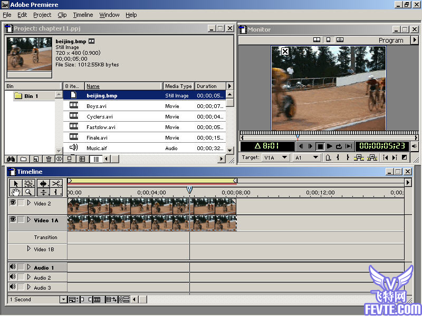The image size is (422, 316).
Task: Switch Project window to Thumbnail view
Action: pos(82,159)
